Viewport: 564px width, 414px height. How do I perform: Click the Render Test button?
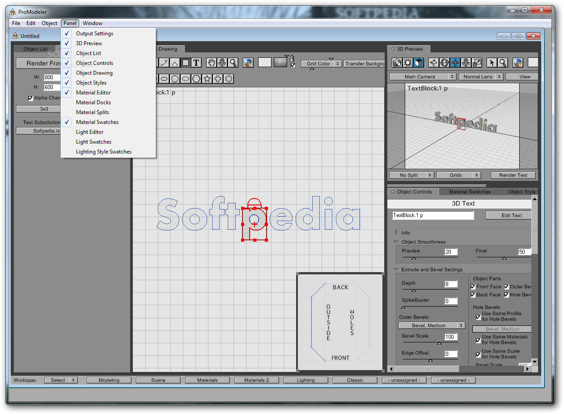[x=513, y=175]
